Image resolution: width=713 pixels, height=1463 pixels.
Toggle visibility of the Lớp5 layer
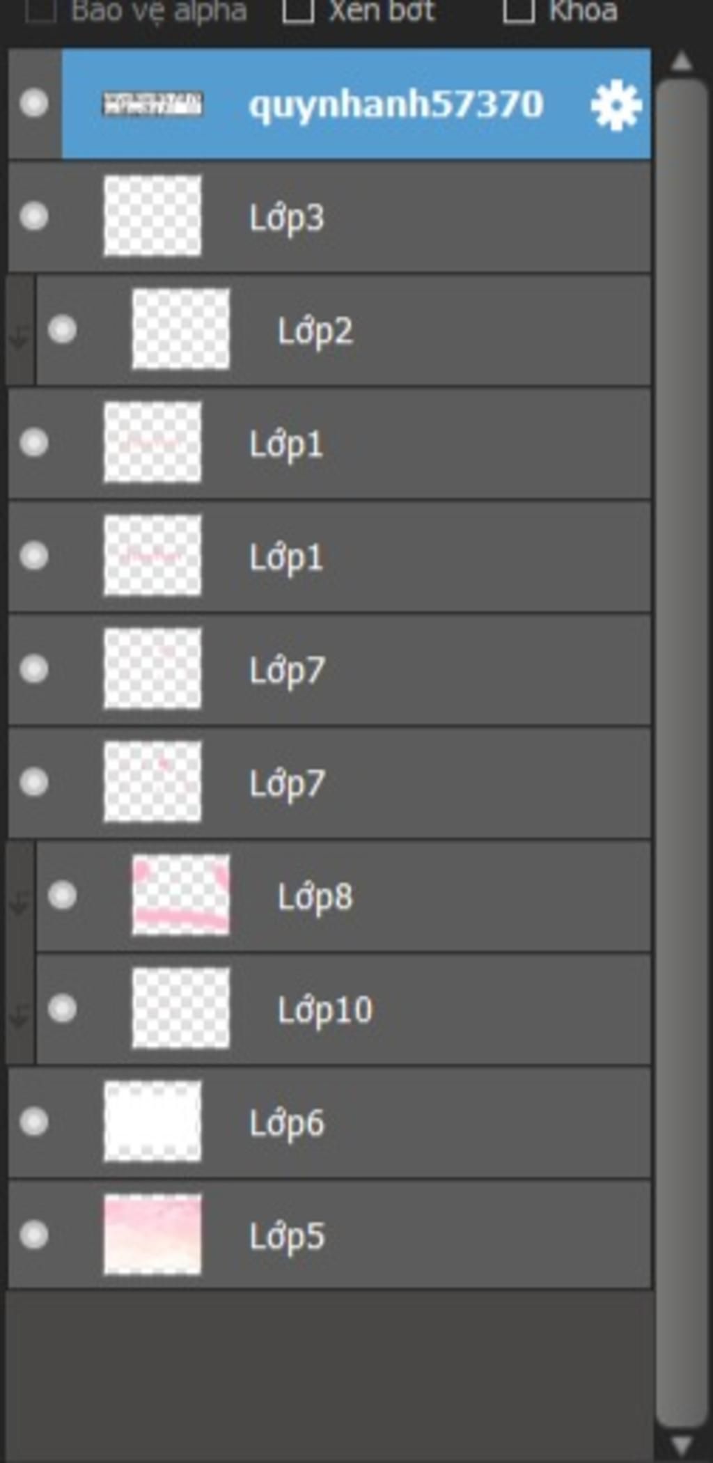(x=34, y=1235)
